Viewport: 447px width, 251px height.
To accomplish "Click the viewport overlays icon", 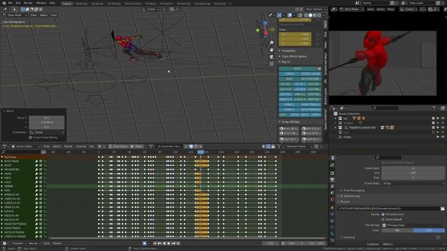I will (290, 15).
